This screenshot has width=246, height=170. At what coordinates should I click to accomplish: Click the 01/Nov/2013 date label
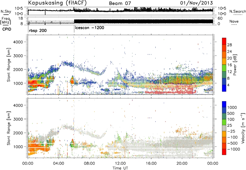(196, 3)
